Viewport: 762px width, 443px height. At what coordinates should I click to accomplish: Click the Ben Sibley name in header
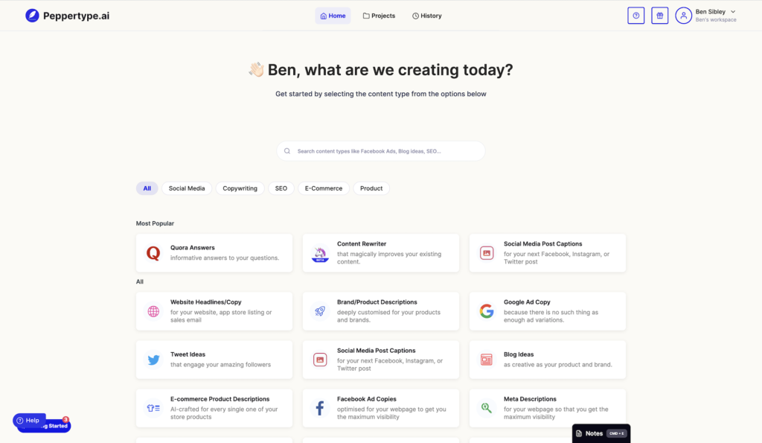coord(710,12)
